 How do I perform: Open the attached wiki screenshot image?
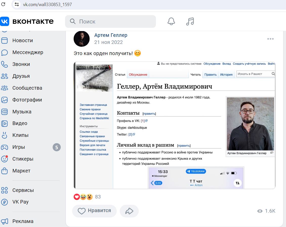click(x=174, y=125)
